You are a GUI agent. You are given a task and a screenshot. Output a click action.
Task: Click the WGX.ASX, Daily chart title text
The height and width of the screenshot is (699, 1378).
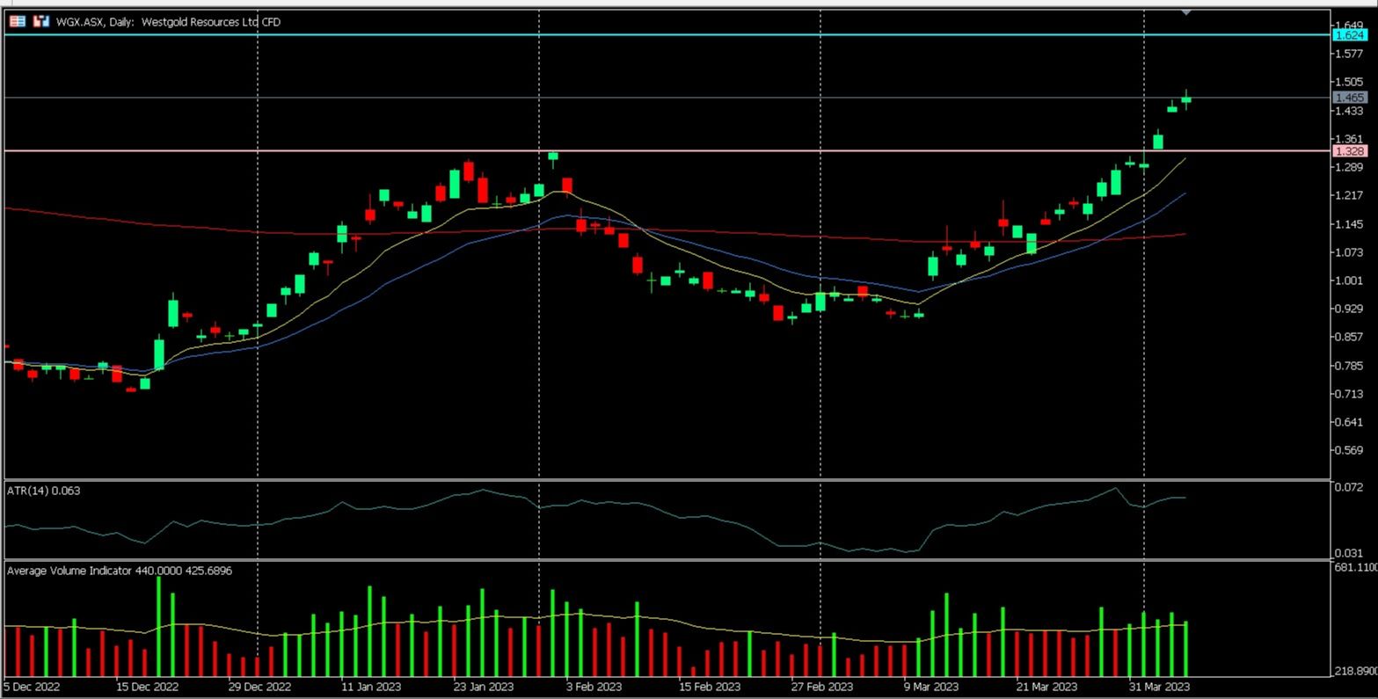[x=168, y=22]
